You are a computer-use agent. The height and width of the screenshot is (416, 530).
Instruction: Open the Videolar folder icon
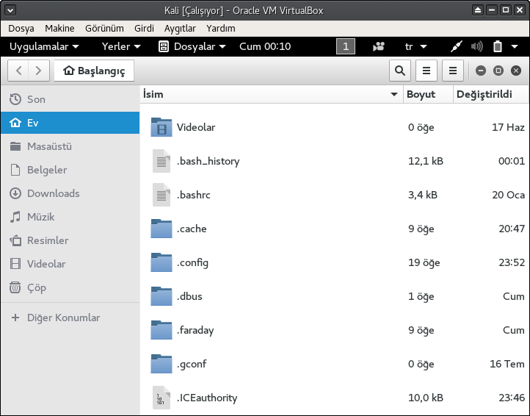(x=161, y=127)
